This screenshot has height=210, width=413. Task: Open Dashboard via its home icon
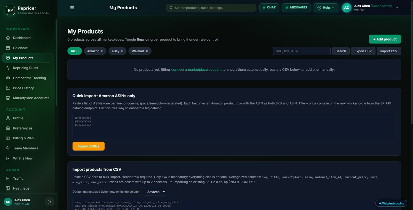click(8, 38)
